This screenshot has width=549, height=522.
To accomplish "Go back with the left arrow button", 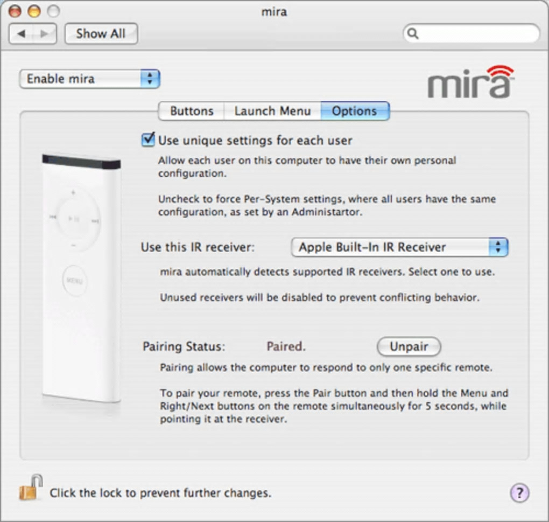I will click(21, 33).
